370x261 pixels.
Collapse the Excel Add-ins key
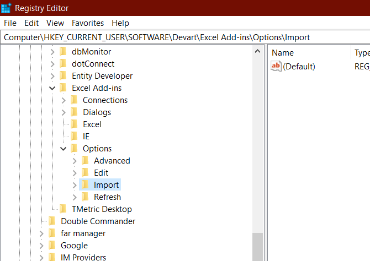pyautogui.click(x=52, y=88)
